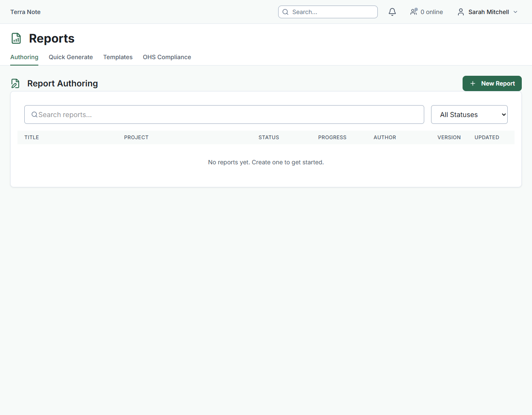This screenshot has width=532, height=415.
Task: Click the Terra Note brand link
Action: click(26, 12)
